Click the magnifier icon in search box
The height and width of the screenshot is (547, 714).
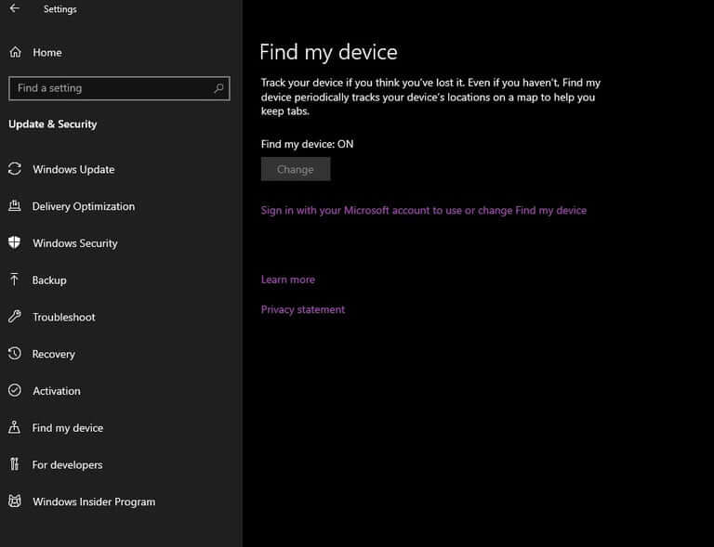[218, 88]
